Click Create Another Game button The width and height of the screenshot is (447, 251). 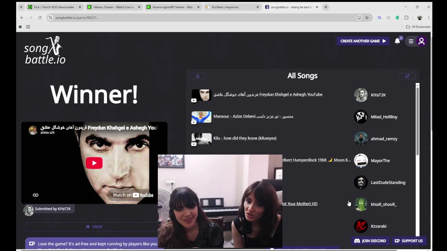[x=363, y=41]
